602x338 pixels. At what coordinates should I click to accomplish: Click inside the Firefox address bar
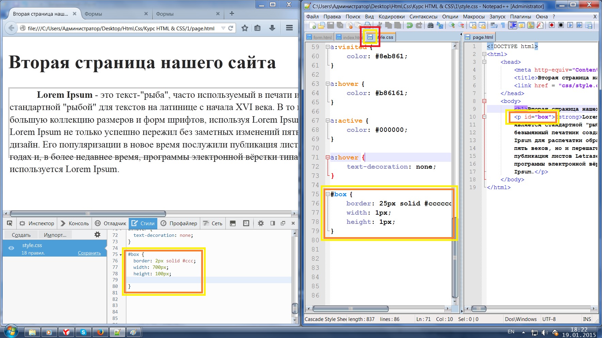(119, 28)
